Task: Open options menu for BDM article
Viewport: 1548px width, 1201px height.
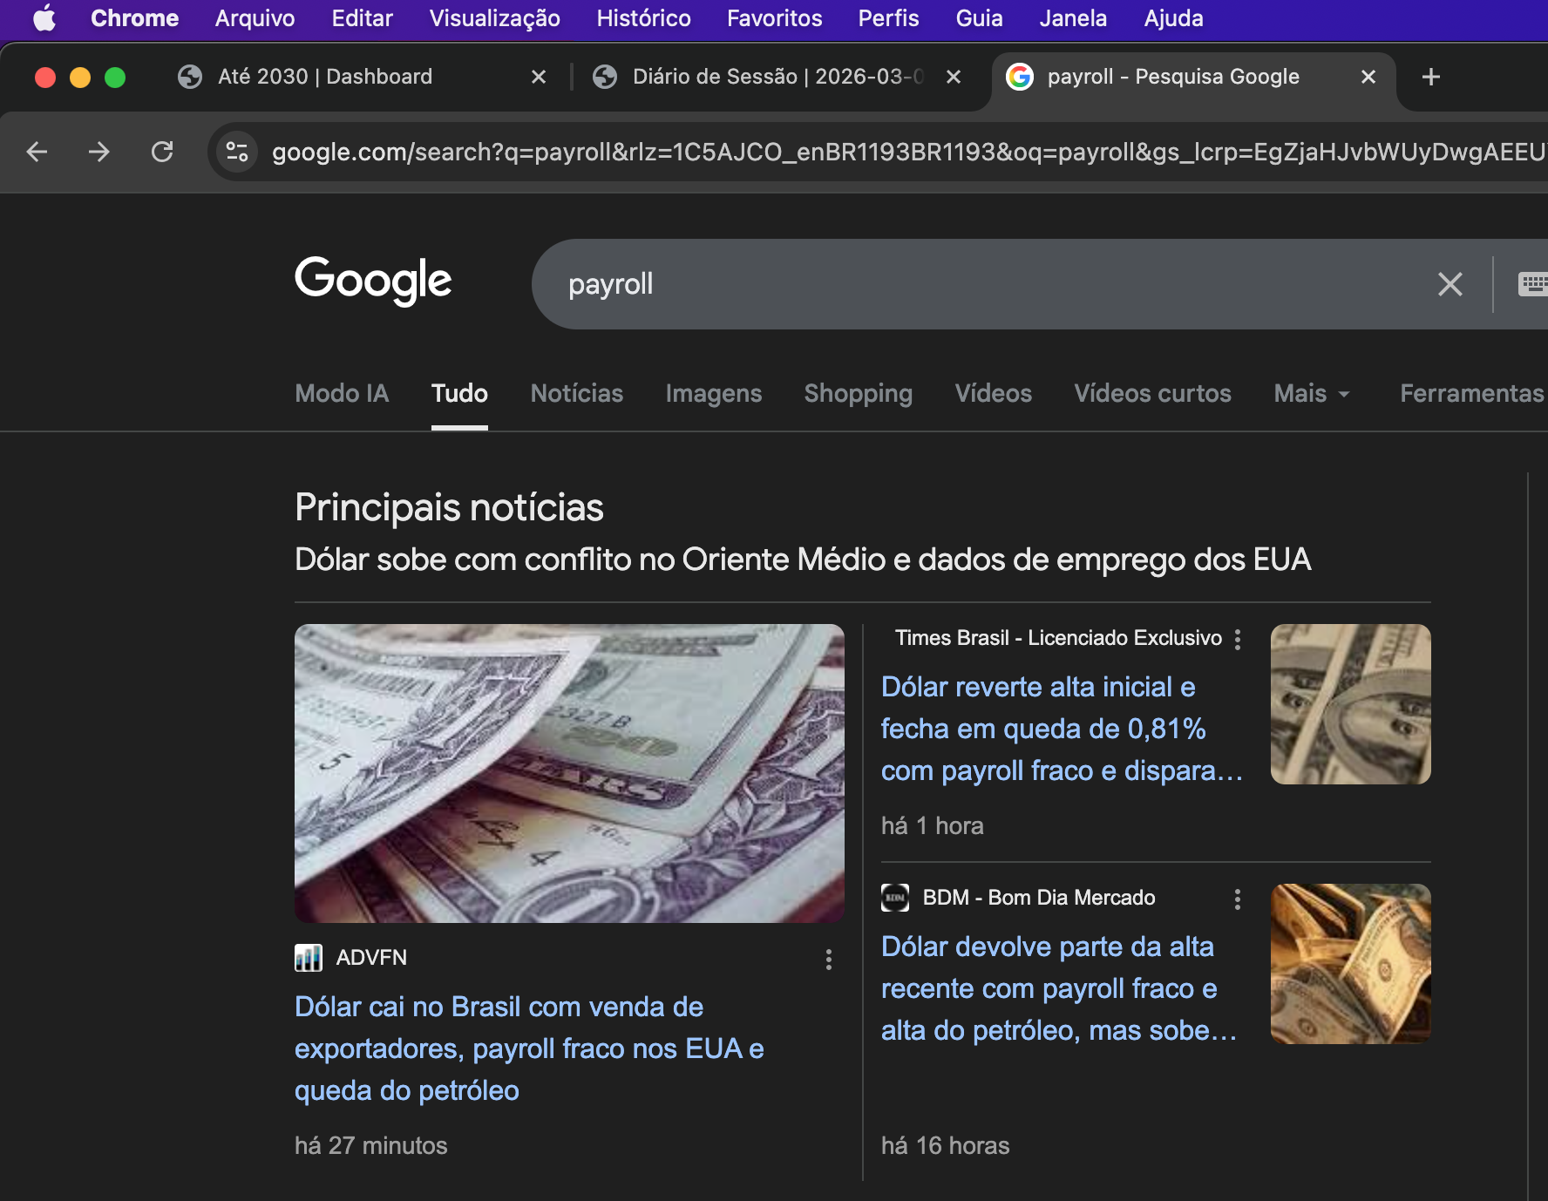Action: click(x=1237, y=899)
